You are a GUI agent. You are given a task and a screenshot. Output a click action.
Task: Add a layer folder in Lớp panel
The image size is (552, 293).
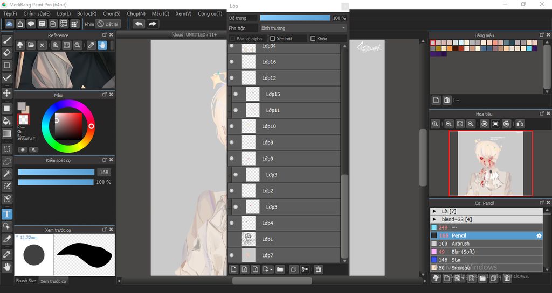tap(280, 269)
